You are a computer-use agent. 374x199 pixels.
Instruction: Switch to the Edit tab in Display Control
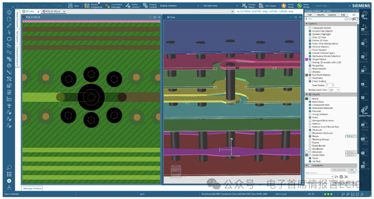click(310, 15)
